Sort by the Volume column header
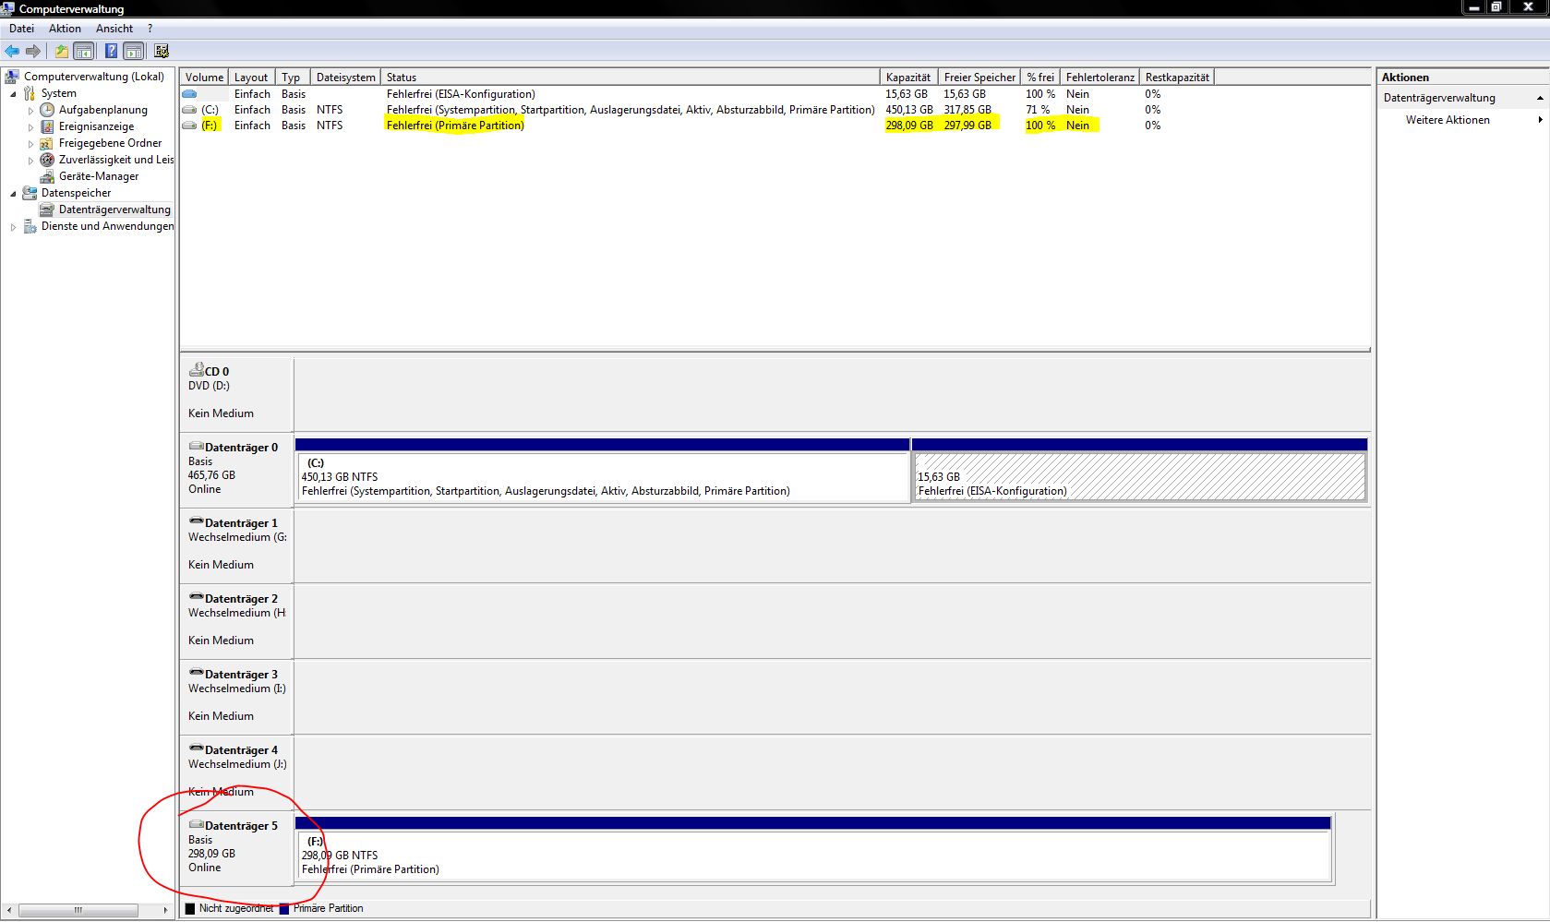The height and width of the screenshot is (922, 1550). point(204,78)
